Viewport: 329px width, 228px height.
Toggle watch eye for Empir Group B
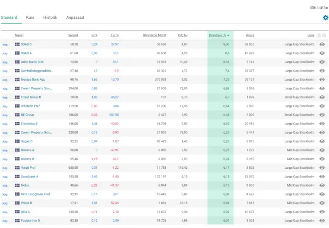point(322,97)
